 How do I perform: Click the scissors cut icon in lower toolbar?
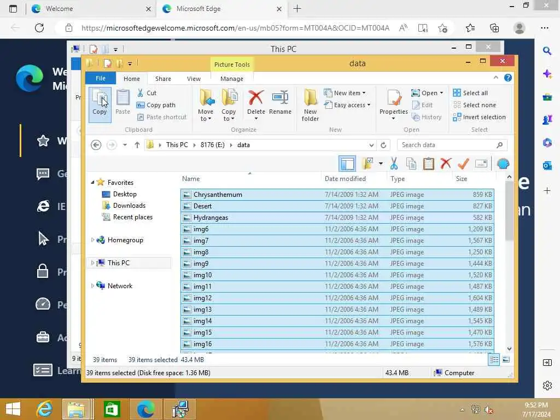[x=394, y=164]
